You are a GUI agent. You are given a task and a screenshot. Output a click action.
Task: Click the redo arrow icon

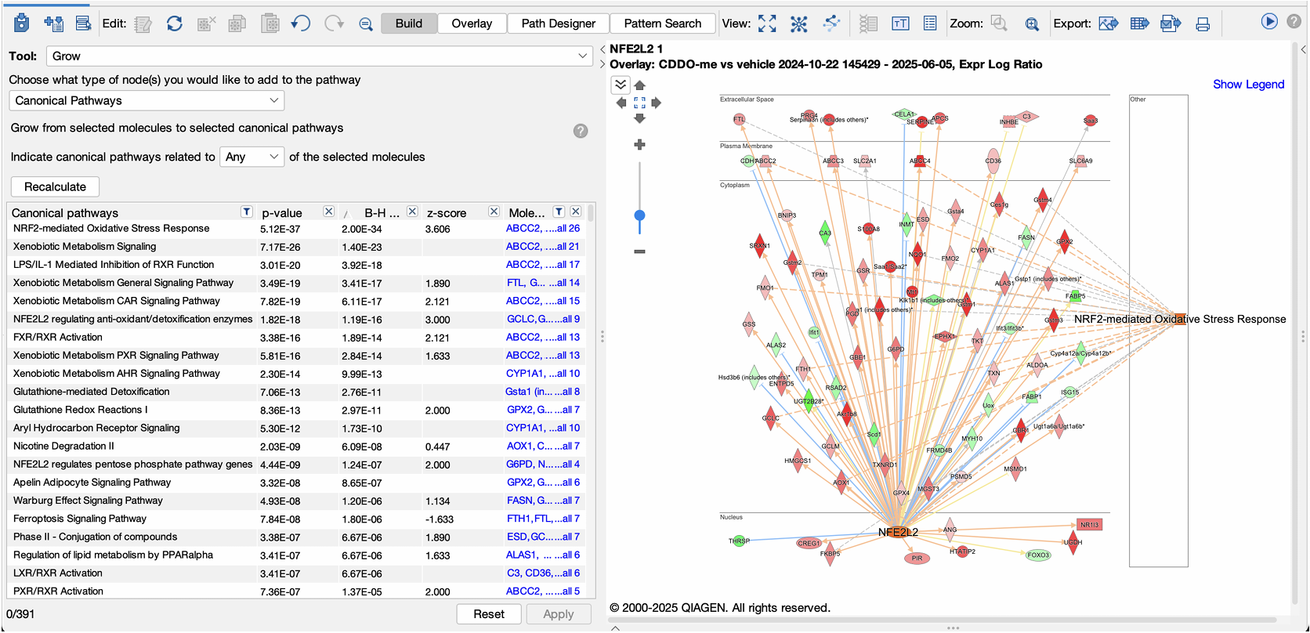[334, 24]
